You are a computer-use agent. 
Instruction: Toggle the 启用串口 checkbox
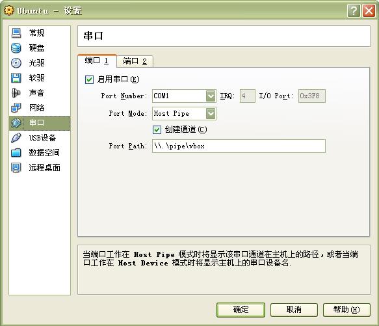tap(89, 79)
